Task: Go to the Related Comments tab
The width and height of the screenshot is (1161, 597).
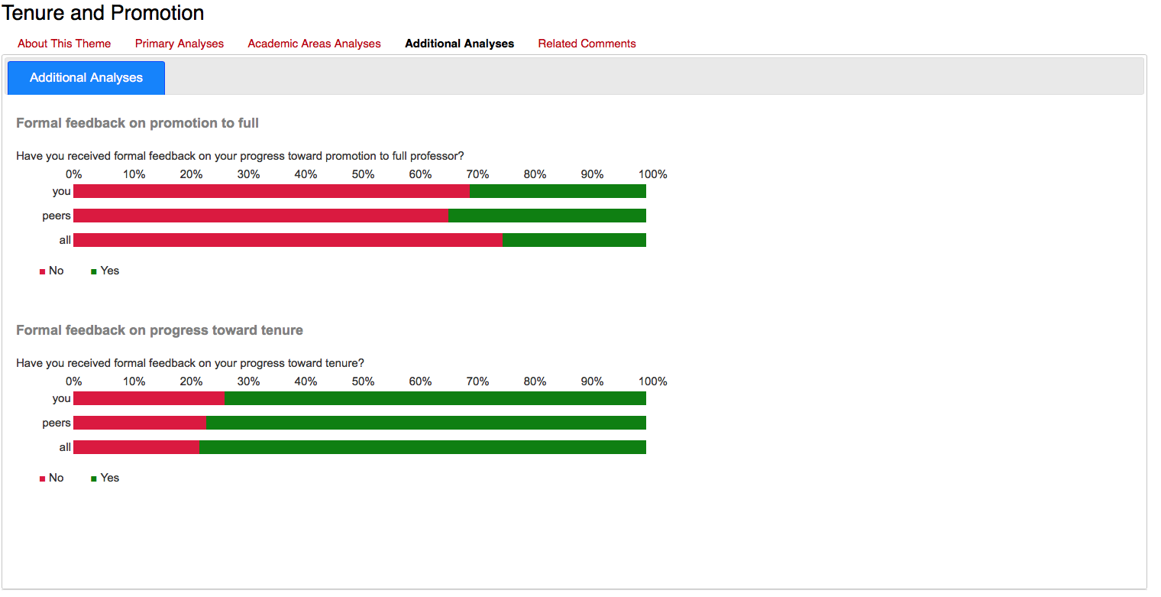Action: [x=587, y=44]
